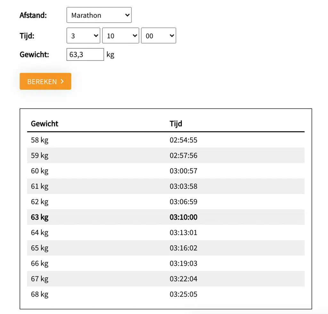Click the Gewicht column header

[45, 124]
